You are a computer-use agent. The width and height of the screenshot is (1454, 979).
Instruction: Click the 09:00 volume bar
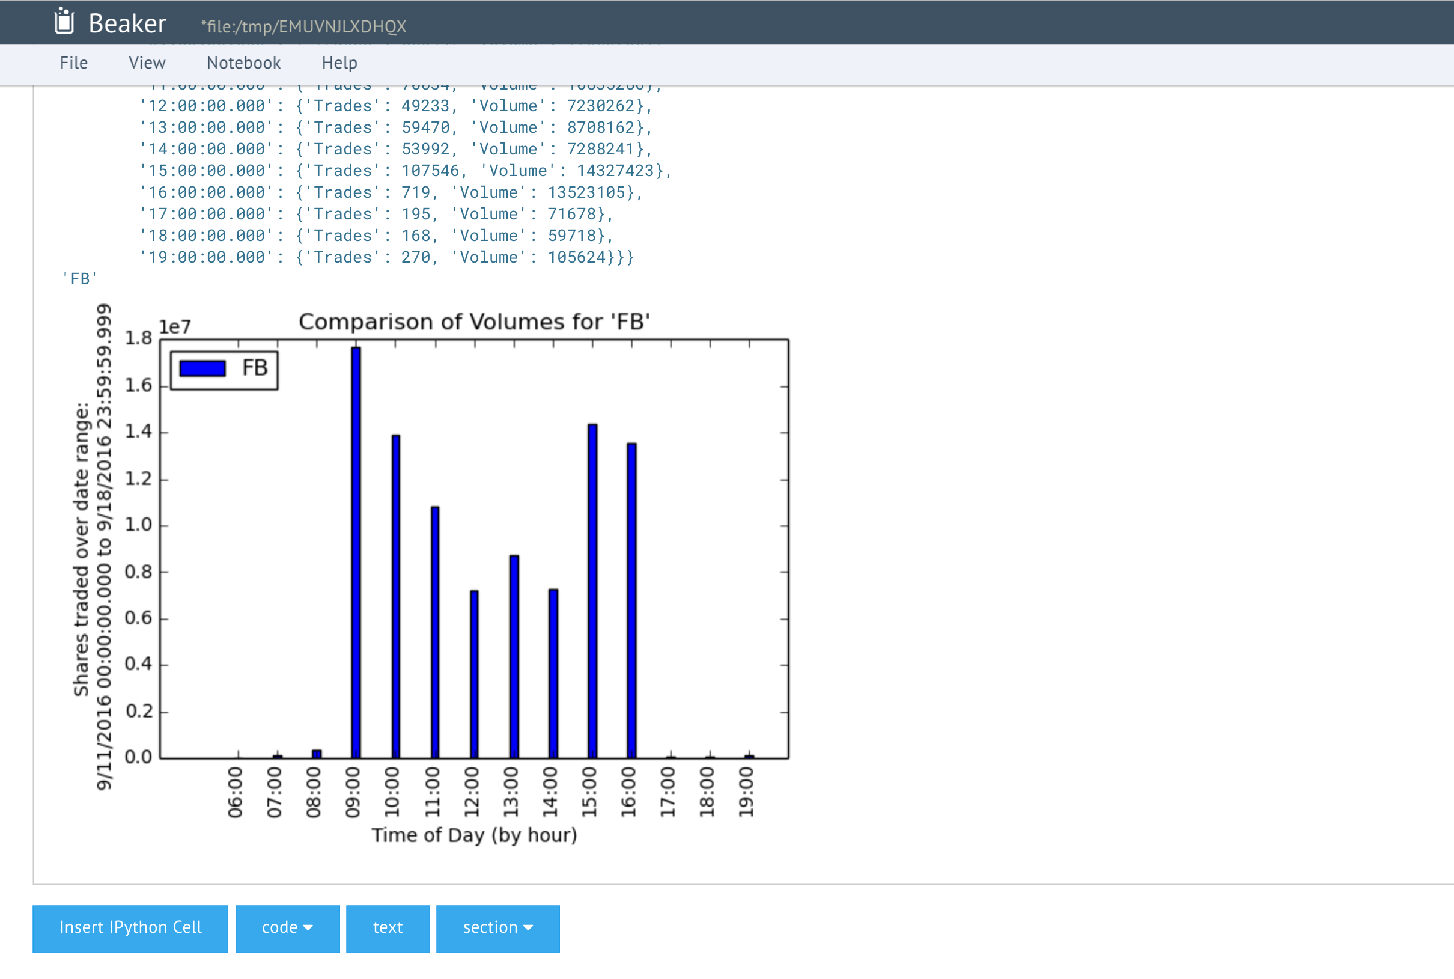356,552
